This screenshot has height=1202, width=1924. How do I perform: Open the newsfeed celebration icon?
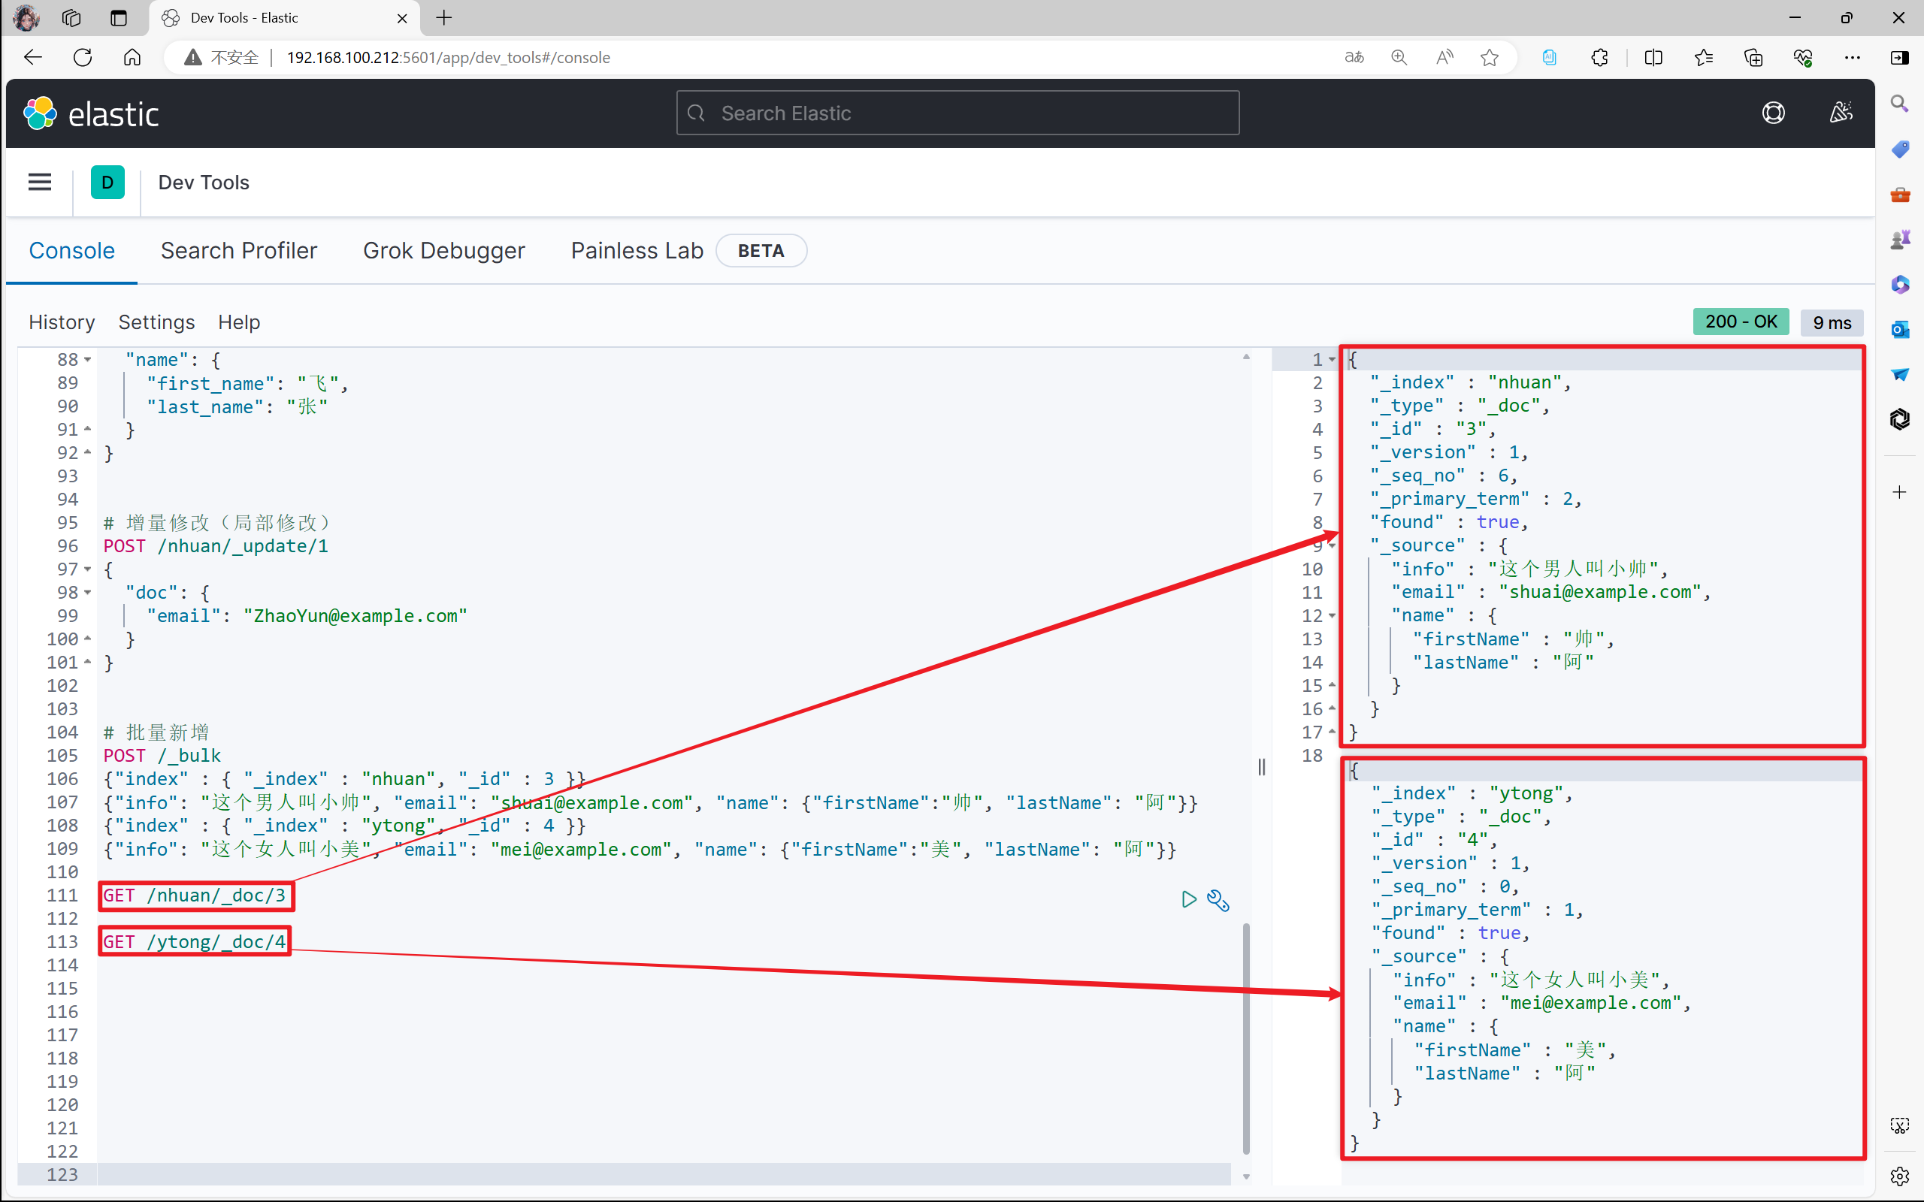(1841, 113)
